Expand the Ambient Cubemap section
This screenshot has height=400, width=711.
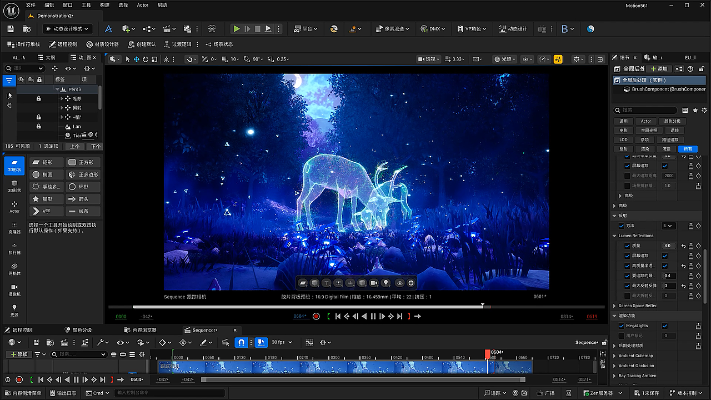[615, 356]
